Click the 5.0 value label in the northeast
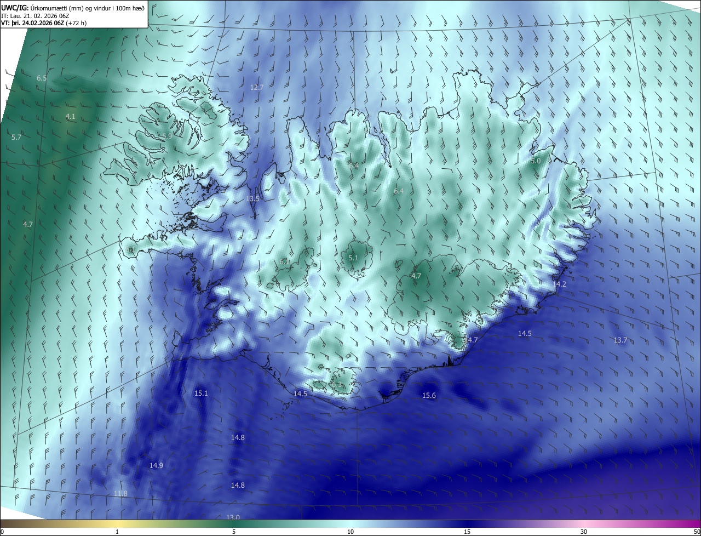701x536 pixels. (x=536, y=161)
